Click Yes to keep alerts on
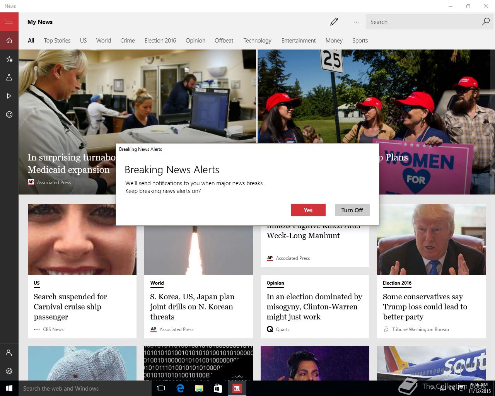 coord(308,210)
